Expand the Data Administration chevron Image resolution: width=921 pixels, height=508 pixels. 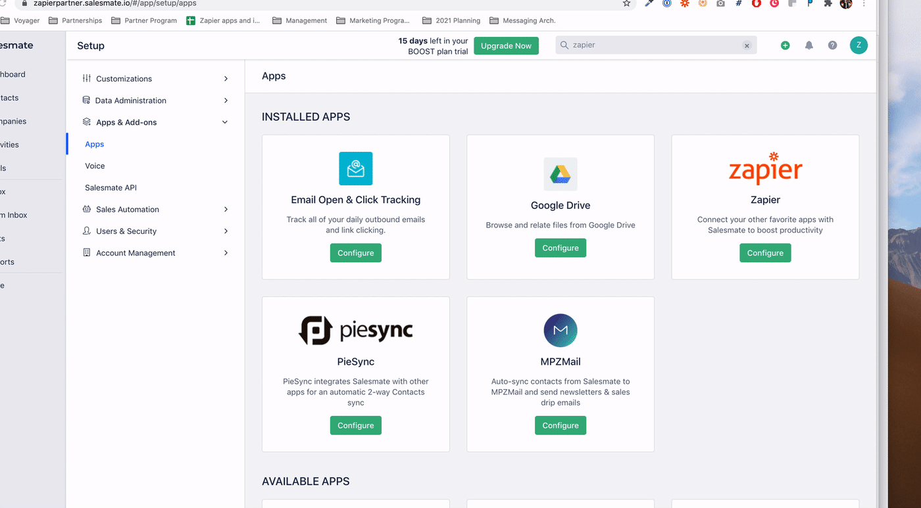(226, 101)
